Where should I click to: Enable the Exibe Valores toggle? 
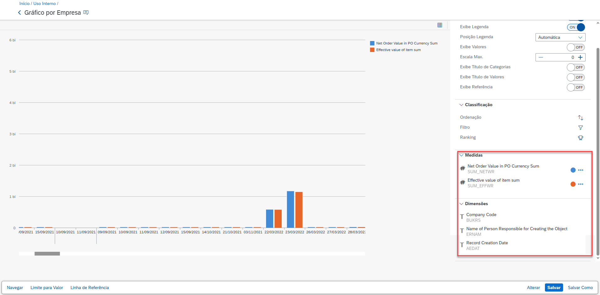tap(576, 47)
